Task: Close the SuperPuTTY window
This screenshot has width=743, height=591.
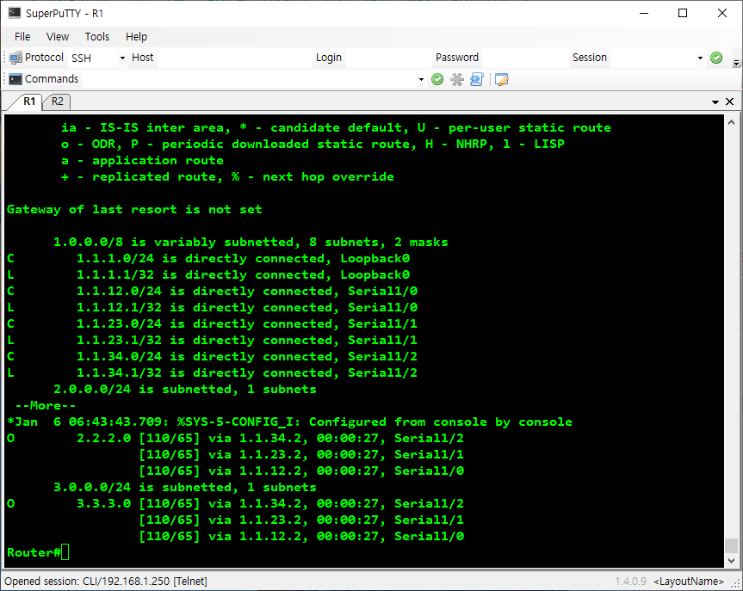Action: tap(721, 13)
